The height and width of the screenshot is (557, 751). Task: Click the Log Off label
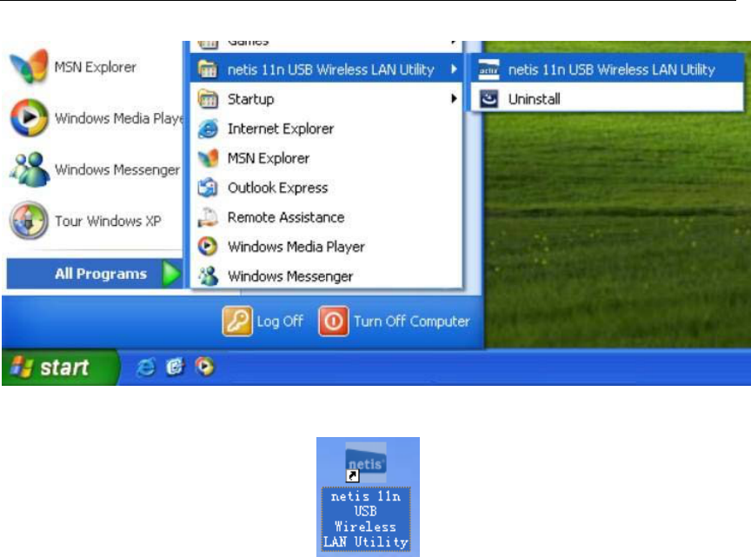(280, 321)
